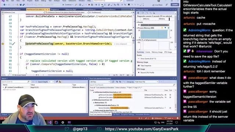
Task: Click the Exception Settings bottom tab
Action: [x=127, y=114]
